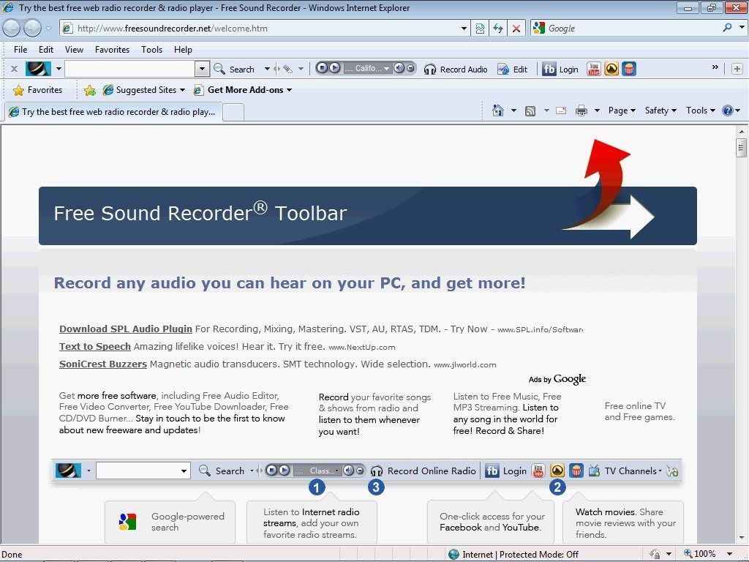Click the Read Mail envelope icon
The height and width of the screenshot is (562, 749).
pos(561,110)
